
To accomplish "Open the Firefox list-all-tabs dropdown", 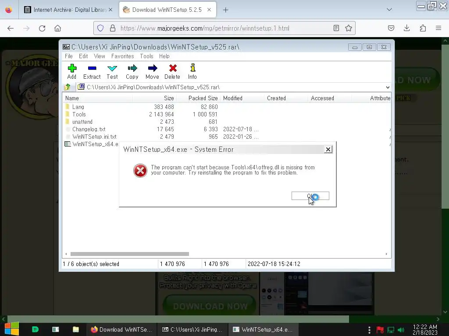I will point(389,10).
